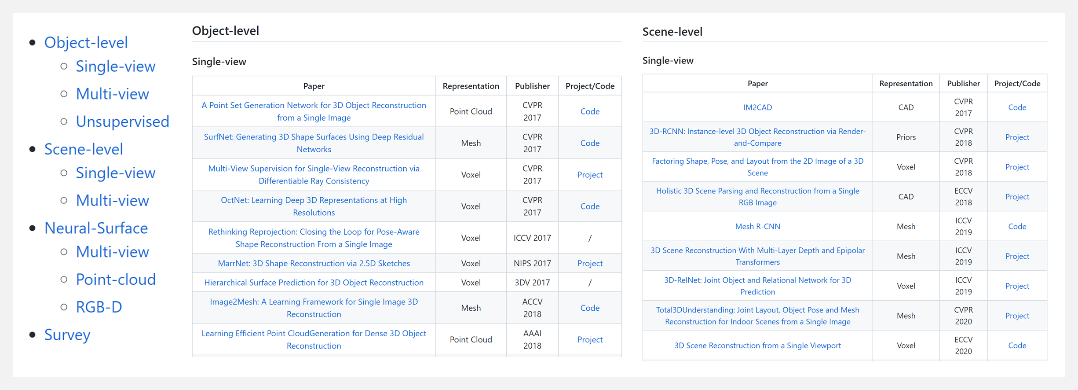
Task: Go to Single-view under Object-level contents
Action: point(116,66)
